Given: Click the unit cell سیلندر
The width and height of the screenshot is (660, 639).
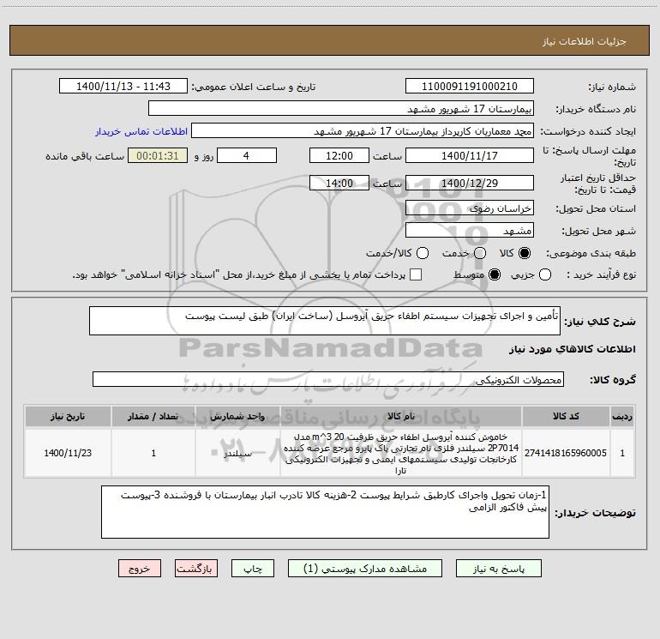Looking at the screenshot, I should [237, 453].
